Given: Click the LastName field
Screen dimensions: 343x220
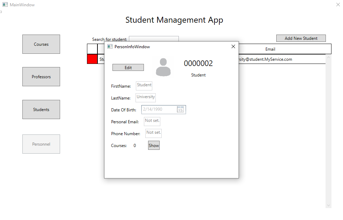Looking at the screenshot, I should tap(146, 97).
